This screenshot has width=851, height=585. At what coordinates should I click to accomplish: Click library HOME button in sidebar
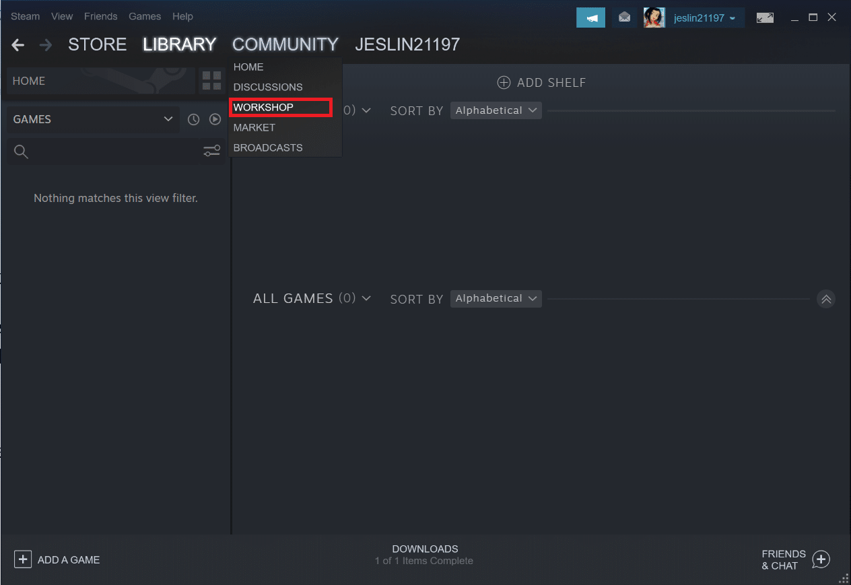point(102,81)
